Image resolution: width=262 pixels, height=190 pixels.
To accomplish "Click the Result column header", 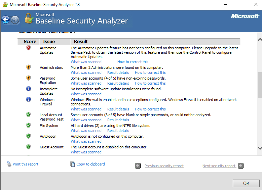I will pos(155,42).
